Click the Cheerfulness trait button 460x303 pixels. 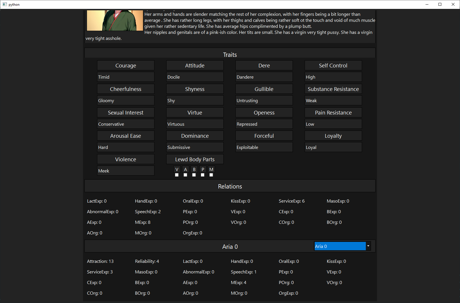(125, 89)
